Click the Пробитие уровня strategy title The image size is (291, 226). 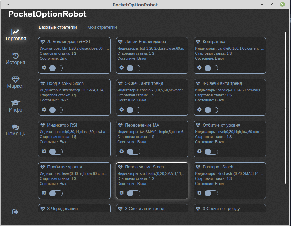pos(64,167)
